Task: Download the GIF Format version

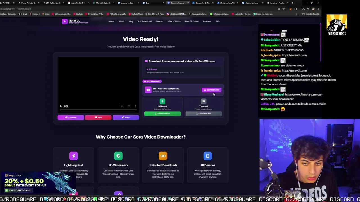Action: click(x=162, y=114)
